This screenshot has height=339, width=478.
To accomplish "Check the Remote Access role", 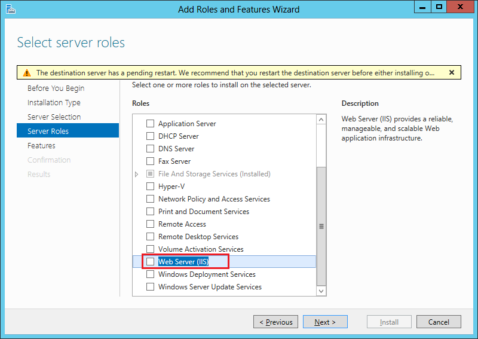I will click(151, 224).
